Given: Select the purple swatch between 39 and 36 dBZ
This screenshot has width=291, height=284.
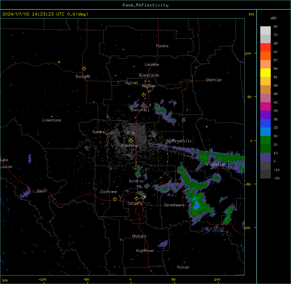Looking at the screenshot, I should click(265, 115).
